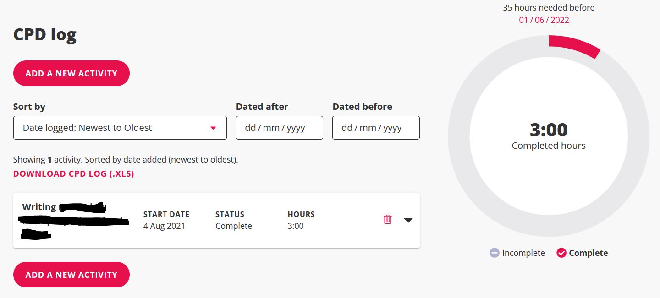Click the red completed segment of progress ring
Image resolution: width=660 pixels, height=298 pixels.
point(575,46)
